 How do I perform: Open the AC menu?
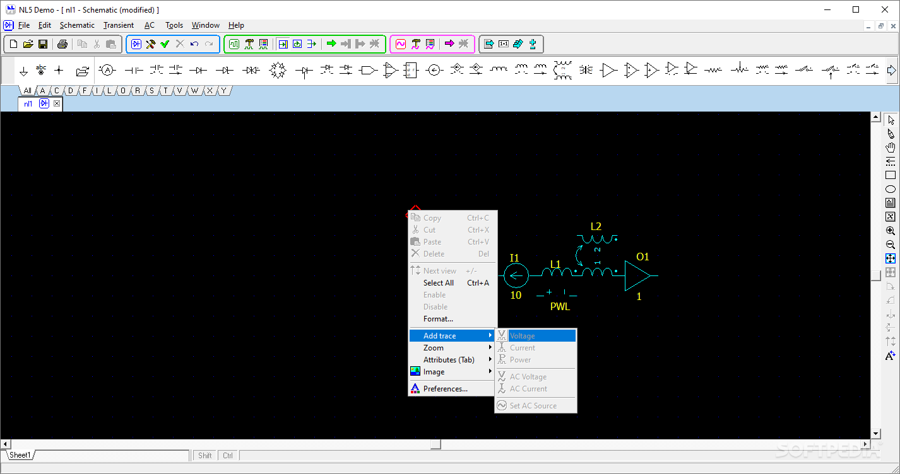(x=150, y=25)
